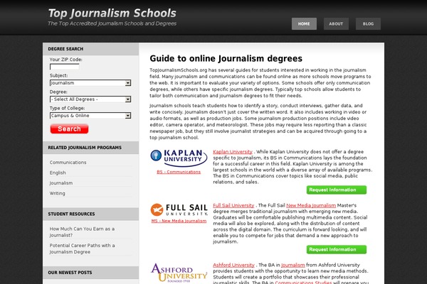Open the Degree dropdown Select All Degrees
This screenshot has height=284, width=427.
tap(90, 99)
